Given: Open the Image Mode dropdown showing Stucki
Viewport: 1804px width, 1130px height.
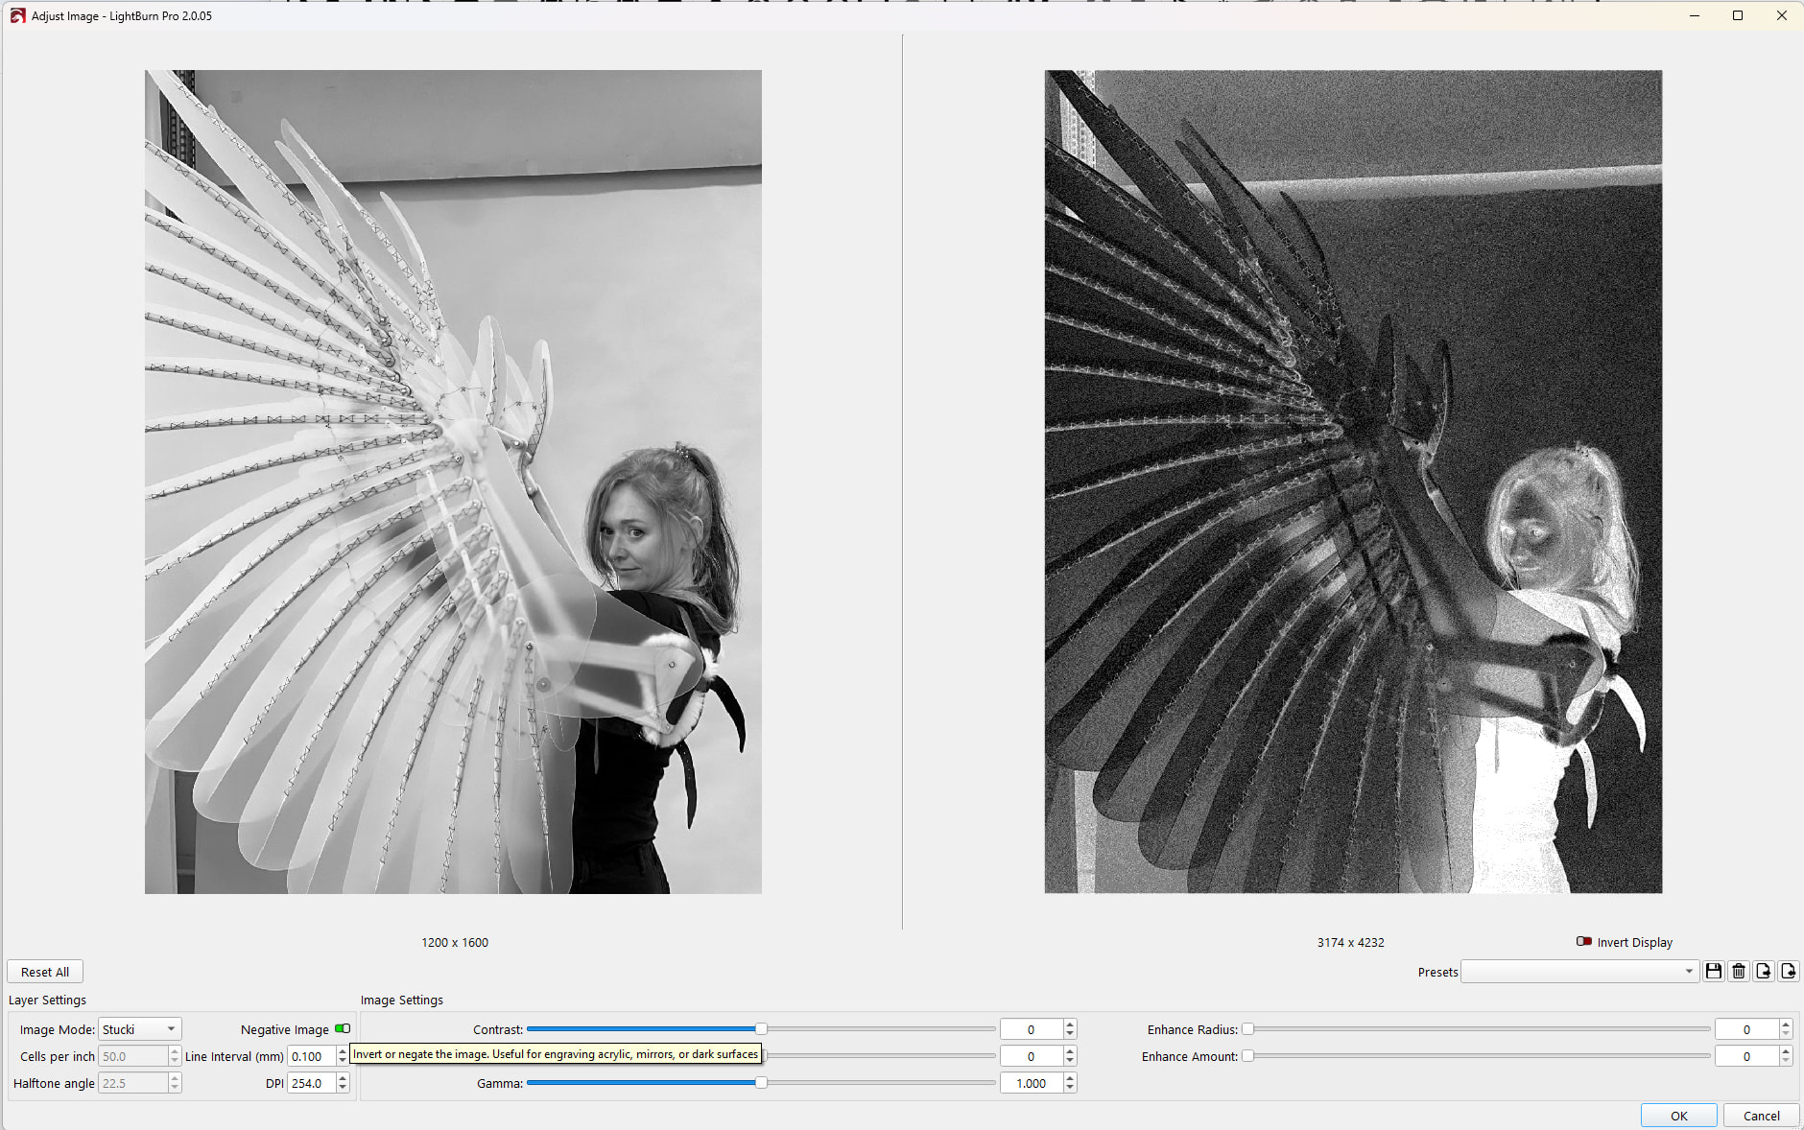Looking at the screenshot, I should [x=140, y=1029].
